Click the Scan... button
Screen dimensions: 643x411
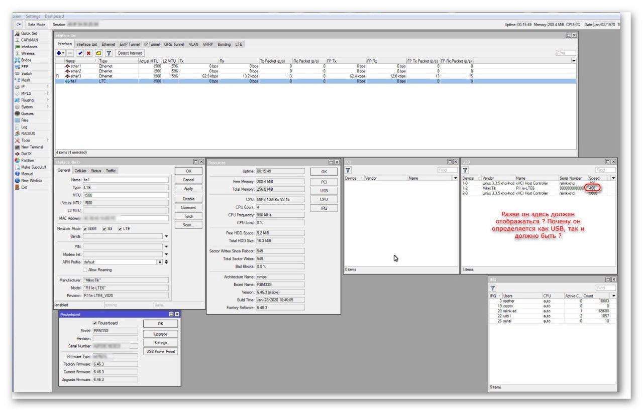[188, 225]
